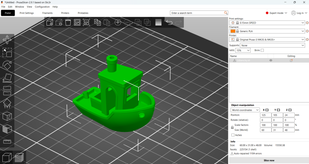Open the World coordinates dropdown
The height and width of the screenshot is (164, 309).
(x=245, y=110)
